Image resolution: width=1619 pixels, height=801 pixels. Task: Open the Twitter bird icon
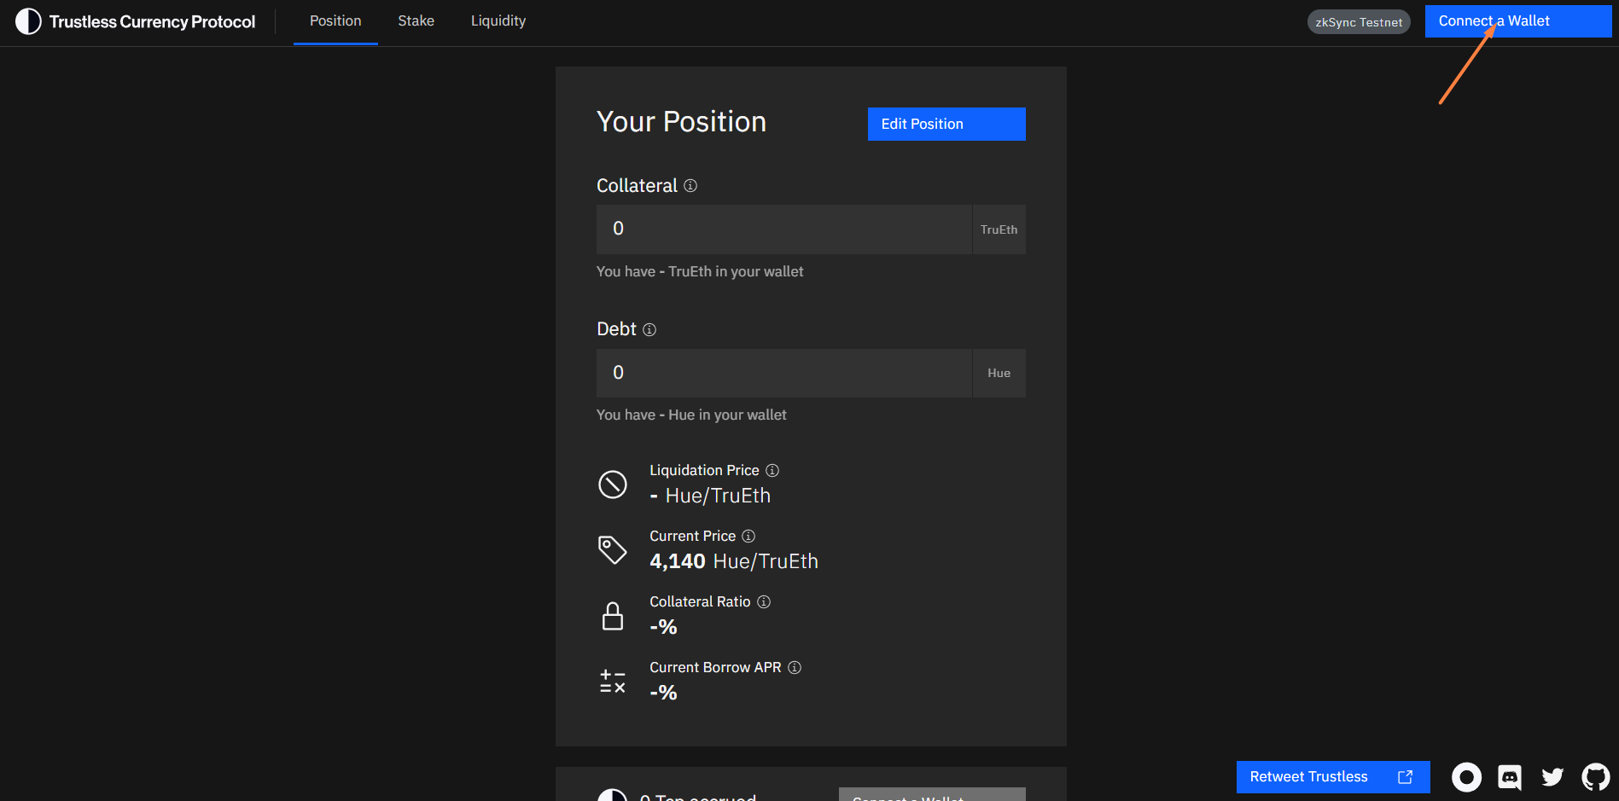coord(1552,777)
